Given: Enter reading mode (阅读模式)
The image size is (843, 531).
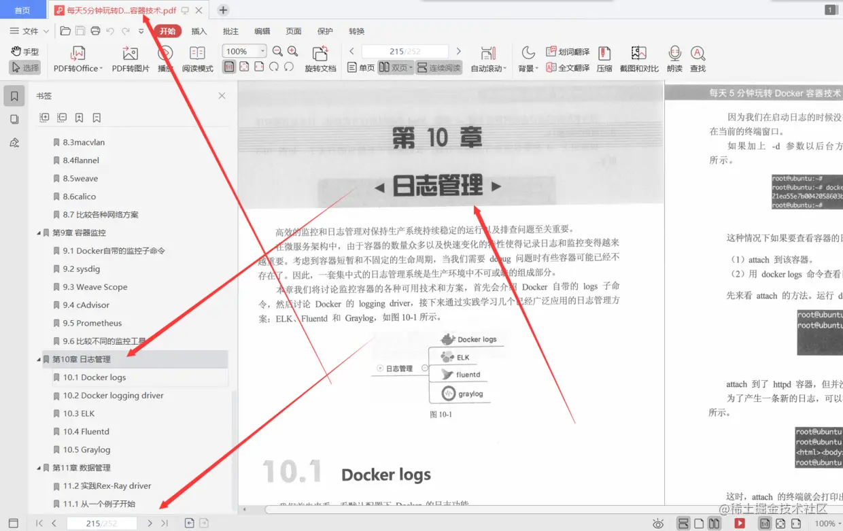Looking at the screenshot, I should click(197, 59).
